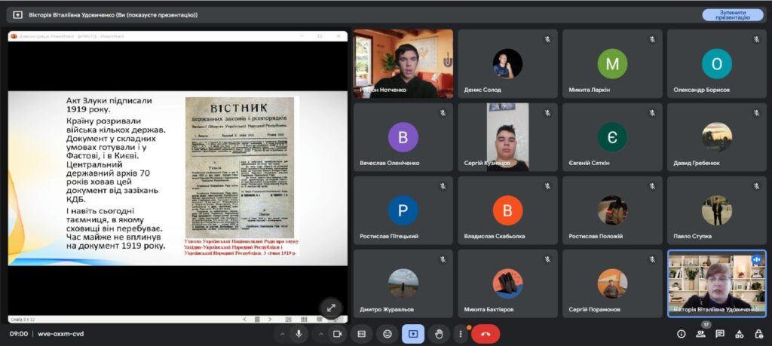
Task: Toggle the microphone on or off
Action: coord(299,333)
